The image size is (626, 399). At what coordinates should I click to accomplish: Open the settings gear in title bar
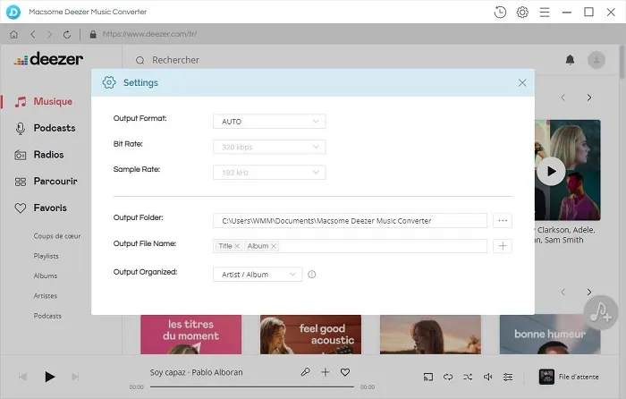(522, 12)
